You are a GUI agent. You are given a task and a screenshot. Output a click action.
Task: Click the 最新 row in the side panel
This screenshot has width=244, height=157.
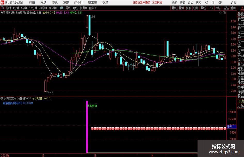click(x=241, y=64)
